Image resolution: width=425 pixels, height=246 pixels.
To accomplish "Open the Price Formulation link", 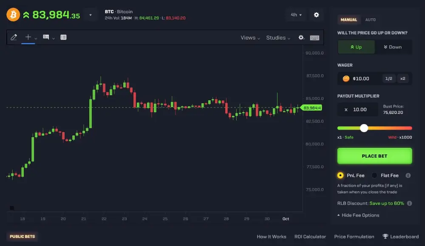I will [354, 237].
